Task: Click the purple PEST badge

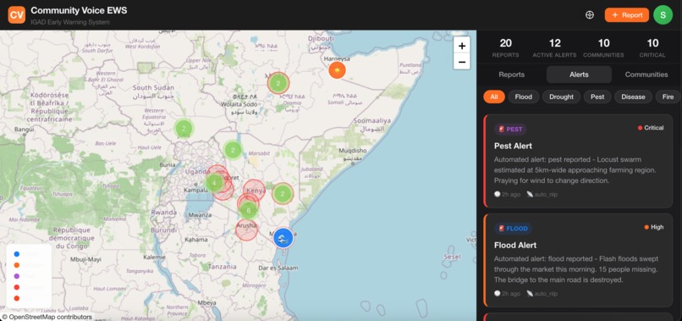Action: (x=510, y=130)
